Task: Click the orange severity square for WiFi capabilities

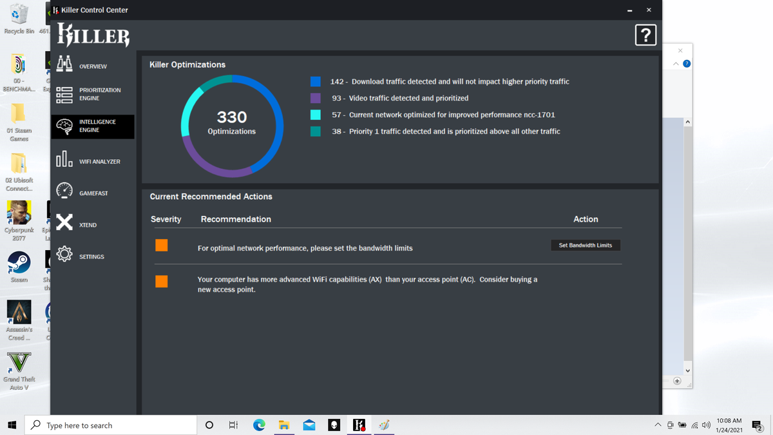Action: tap(162, 281)
